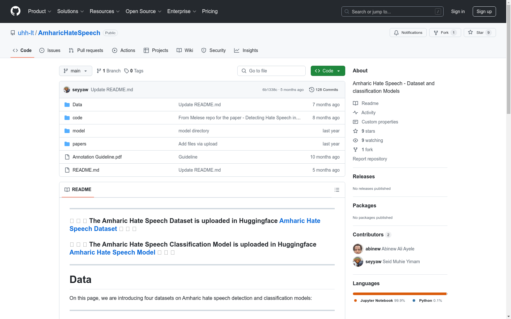Viewport: 511px width, 319px height.
Task: Open the README outline icon
Action: [337, 190]
